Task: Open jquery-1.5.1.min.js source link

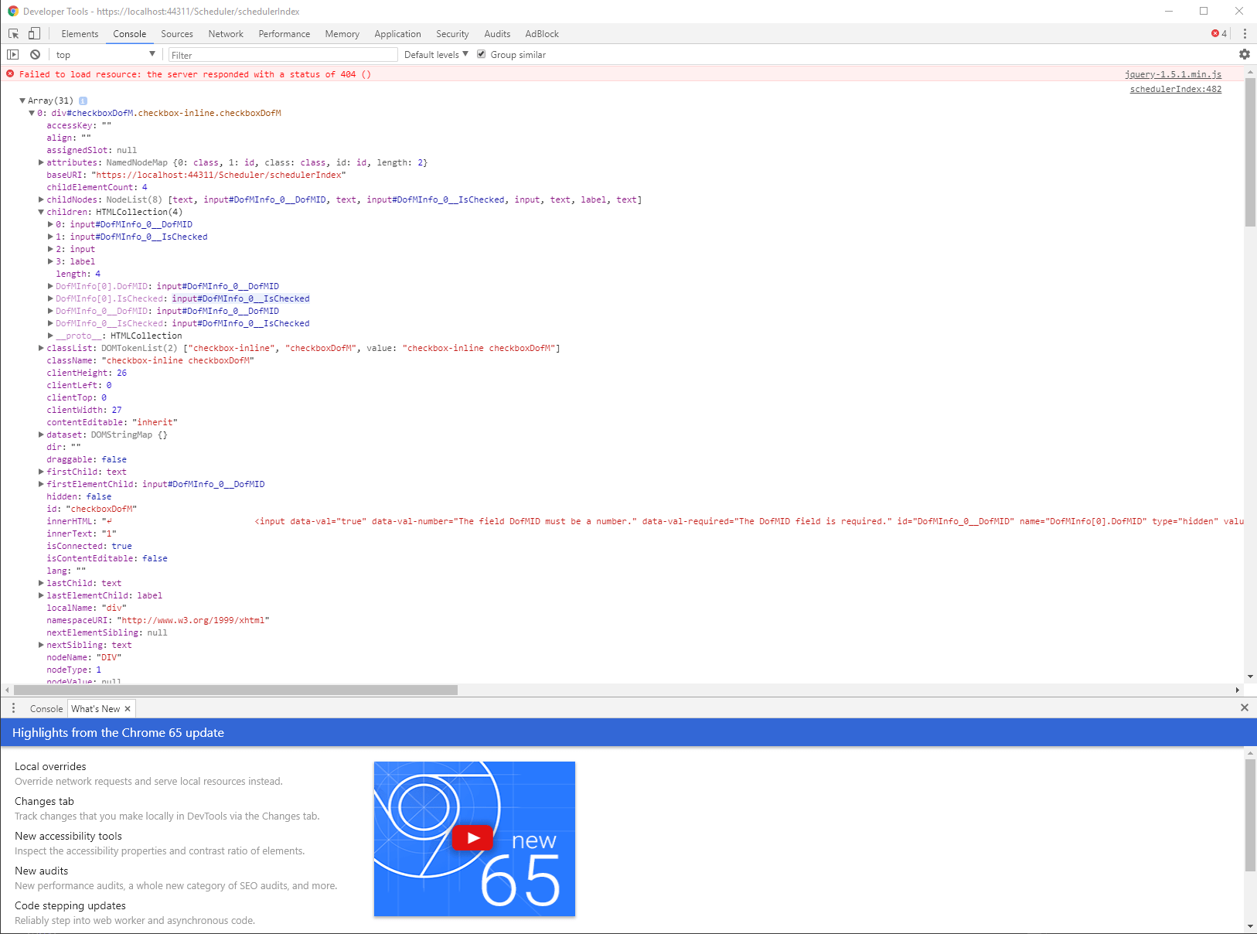Action: point(1173,75)
